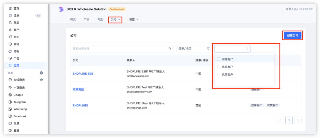Viewport: 320px width, 138px height.
Task: Tick the 优质客户 checkbox
Action: coord(219,75)
